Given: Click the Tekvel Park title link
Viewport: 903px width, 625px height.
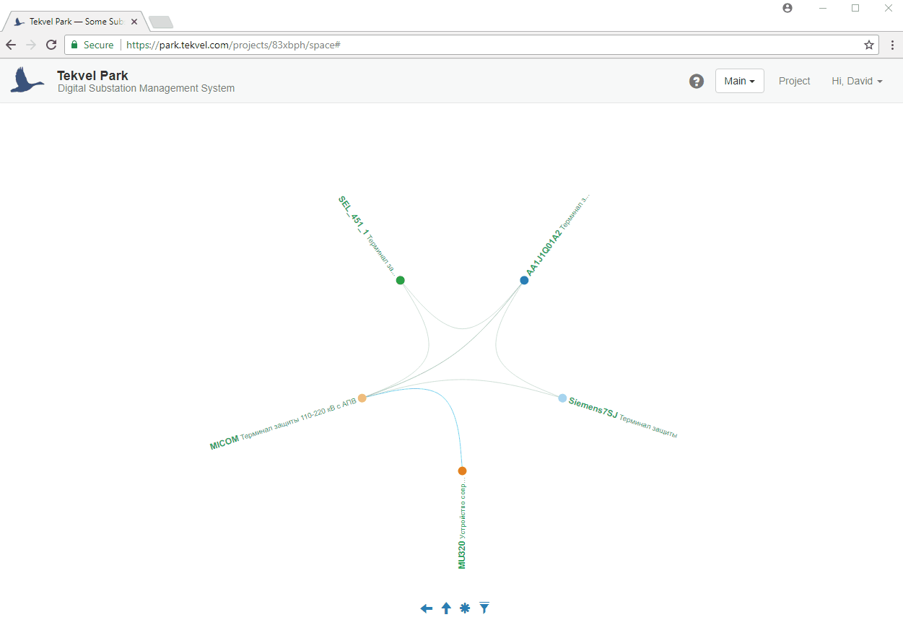Looking at the screenshot, I should tap(92, 75).
